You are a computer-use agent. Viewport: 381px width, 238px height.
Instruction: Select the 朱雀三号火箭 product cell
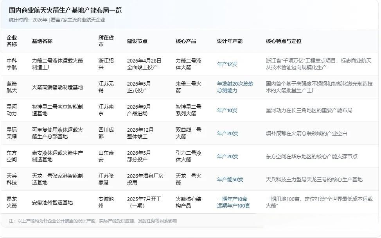click(x=189, y=87)
